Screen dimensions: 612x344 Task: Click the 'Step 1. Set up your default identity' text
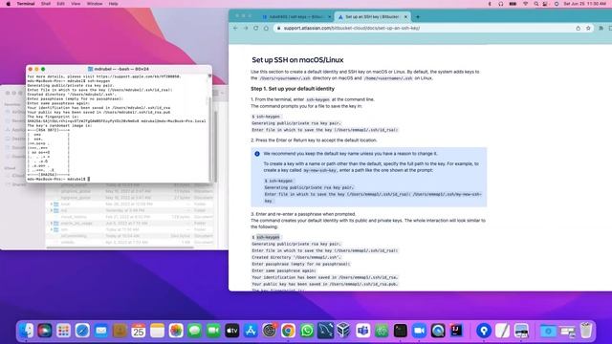[293, 89]
